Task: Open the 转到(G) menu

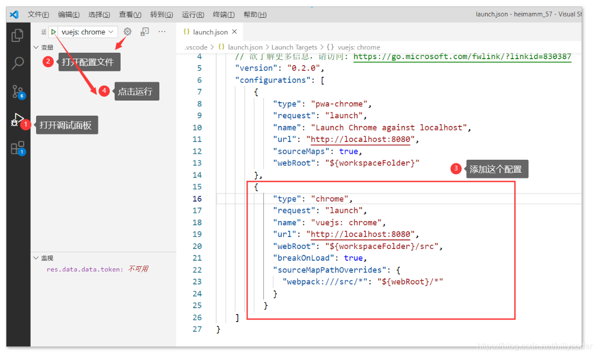Action: 161,15
